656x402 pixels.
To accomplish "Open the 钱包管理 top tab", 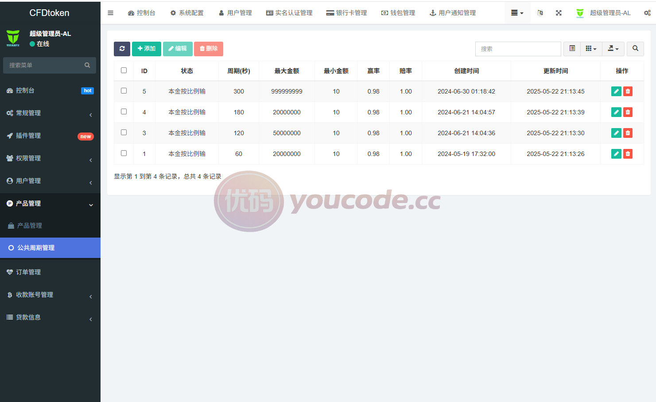I will (x=398, y=13).
